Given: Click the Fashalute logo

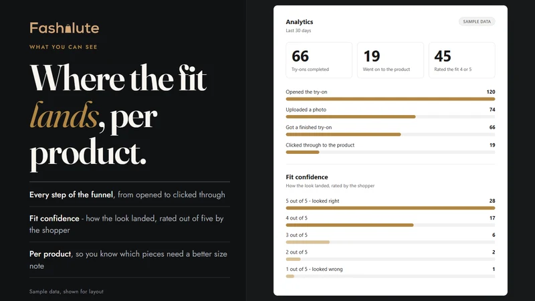Looking at the screenshot, I should pyautogui.click(x=64, y=27).
